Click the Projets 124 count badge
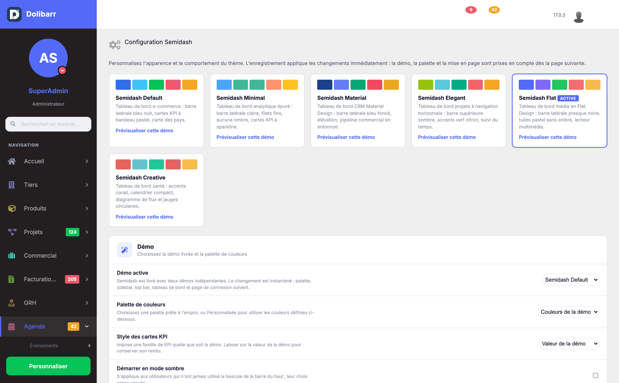This screenshot has width=619, height=383. point(73,232)
